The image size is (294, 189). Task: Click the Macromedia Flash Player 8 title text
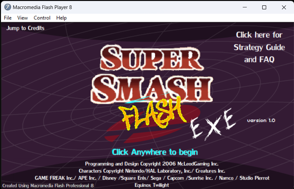(x=43, y=7)
